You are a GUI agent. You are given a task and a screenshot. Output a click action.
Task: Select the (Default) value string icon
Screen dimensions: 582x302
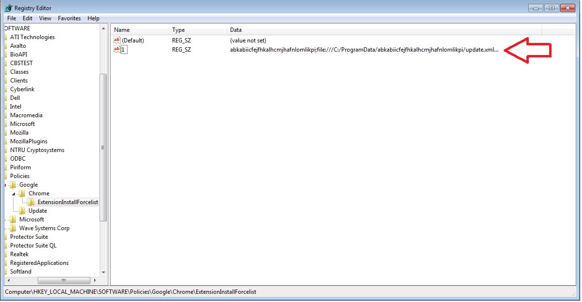pyautogui.click(x=116, y=41)
